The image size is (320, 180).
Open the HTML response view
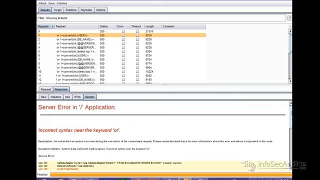point(77,97)
